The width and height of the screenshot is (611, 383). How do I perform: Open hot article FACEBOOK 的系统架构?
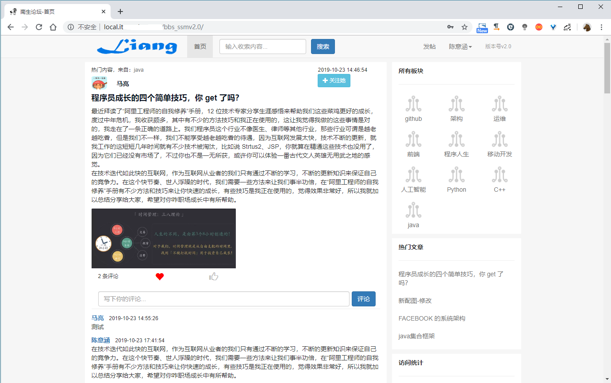click(x=432, y=318)
